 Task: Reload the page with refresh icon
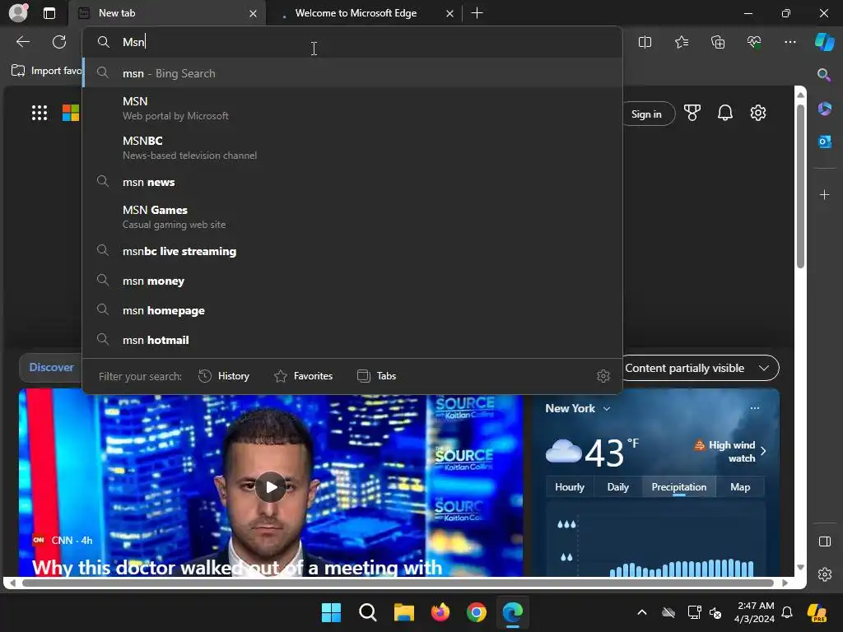point(59,42)
